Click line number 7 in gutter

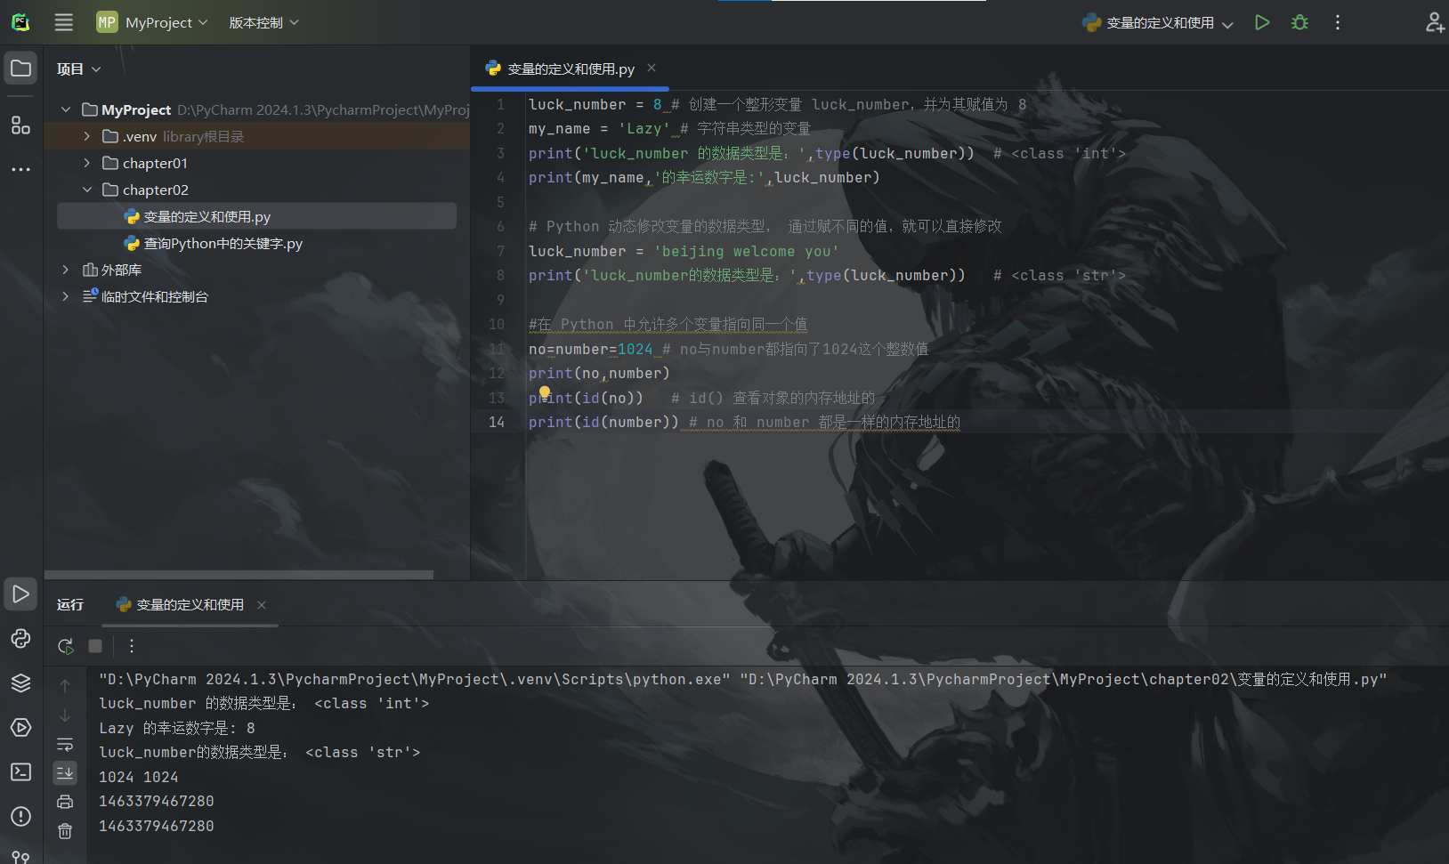click(500, 251)
